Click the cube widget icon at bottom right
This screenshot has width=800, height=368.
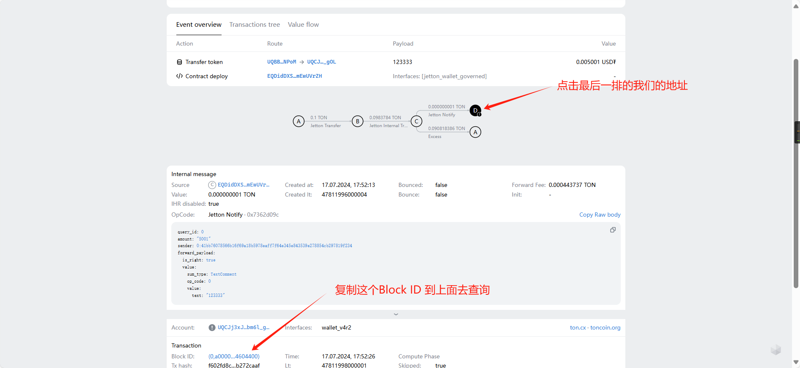(x=776, y=350)
